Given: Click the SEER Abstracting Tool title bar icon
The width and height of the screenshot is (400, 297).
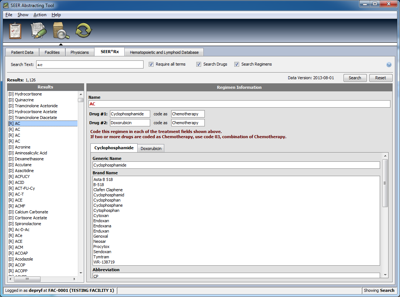Looking at the screenshot, I should (x=6, y=5).
